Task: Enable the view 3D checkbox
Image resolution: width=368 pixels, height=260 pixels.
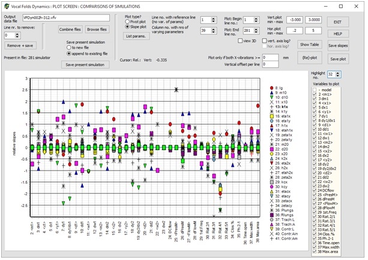Action: [x=240, y=41]
